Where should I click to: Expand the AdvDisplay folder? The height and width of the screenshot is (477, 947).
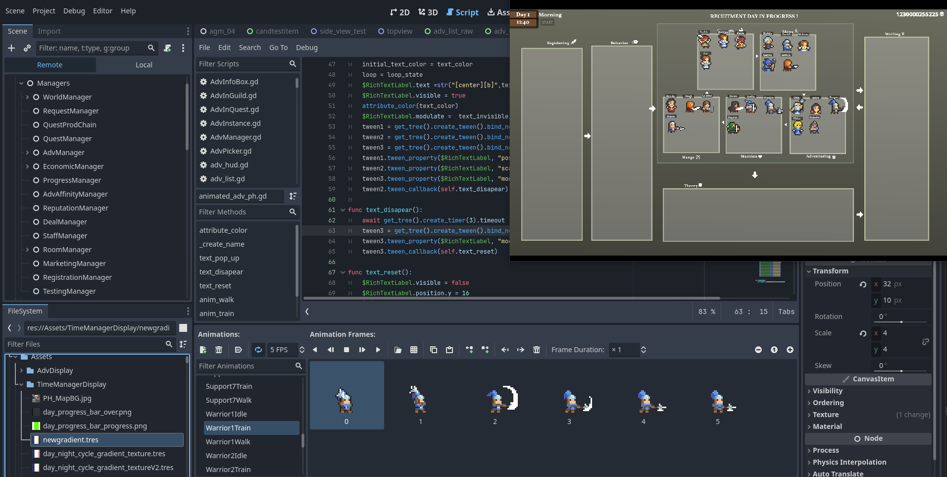(x=21, y=371)
